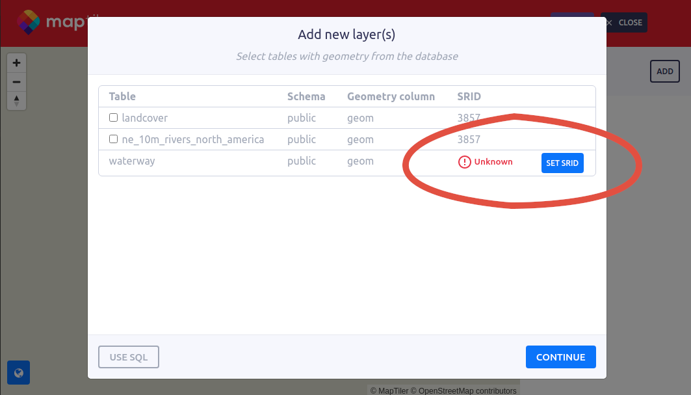Click the MapTiler logo
691x395 pixels.
(x=52, y=23)
